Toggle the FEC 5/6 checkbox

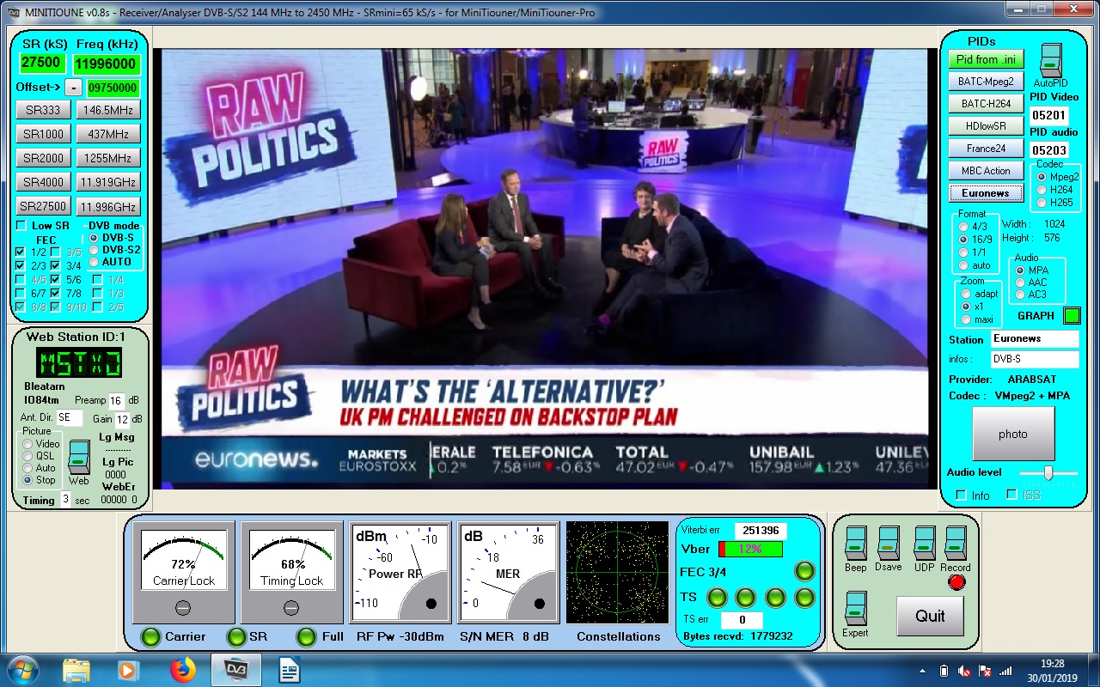(55, 279)
